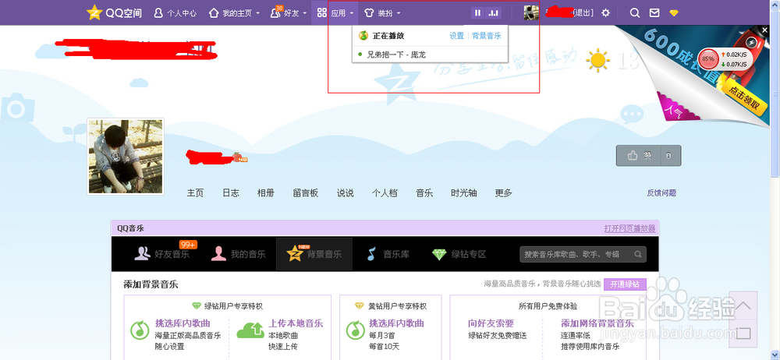Viewport: 780px width, 360px height.
Task: Open the mail envelope icon
Action: click(654, 13)
